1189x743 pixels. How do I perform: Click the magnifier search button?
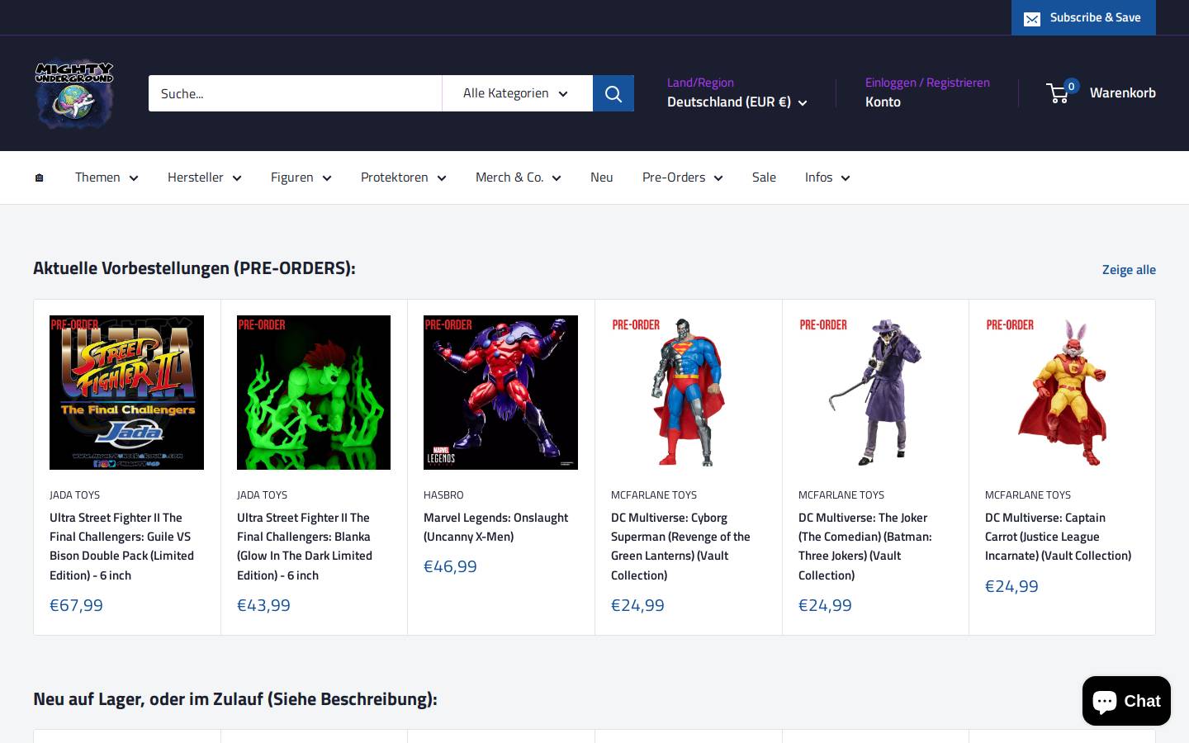(x=613, y=93)
